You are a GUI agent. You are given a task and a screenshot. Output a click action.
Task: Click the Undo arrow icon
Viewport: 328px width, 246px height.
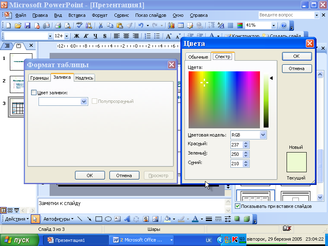click(141, 25)
